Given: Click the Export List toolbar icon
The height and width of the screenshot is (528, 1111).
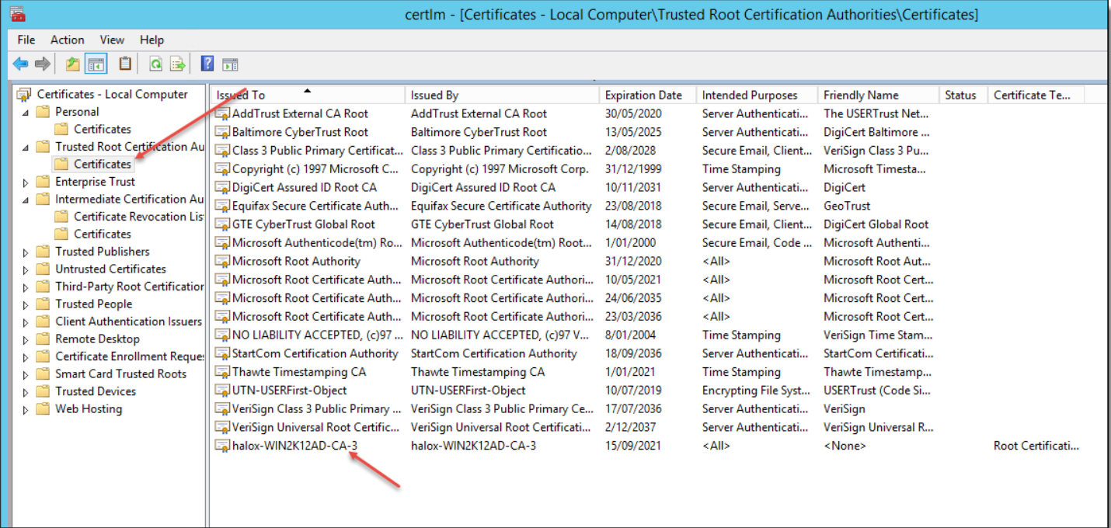Looking at the screenshot, I should [x=178, y=64].
